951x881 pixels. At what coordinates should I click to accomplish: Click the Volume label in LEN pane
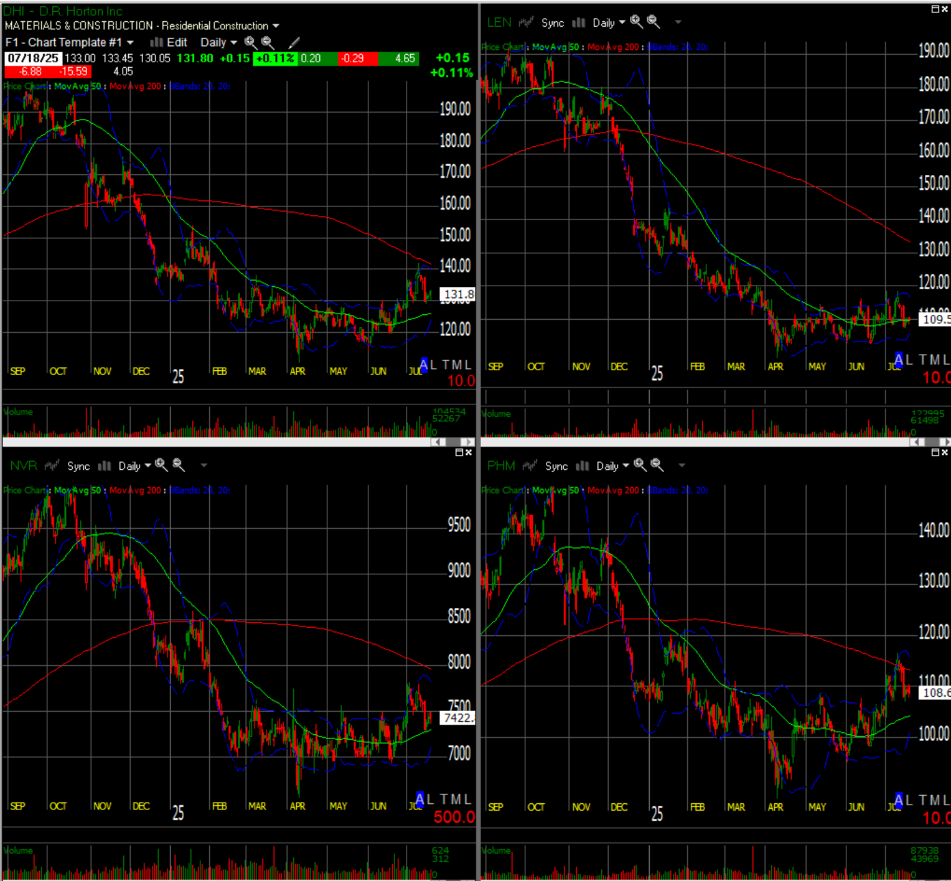pyautogui.click(x=496, y=414)
